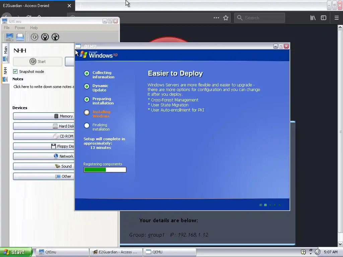
Task: Switch to QtEmu in the taskbar
Action: pos(62,252)
